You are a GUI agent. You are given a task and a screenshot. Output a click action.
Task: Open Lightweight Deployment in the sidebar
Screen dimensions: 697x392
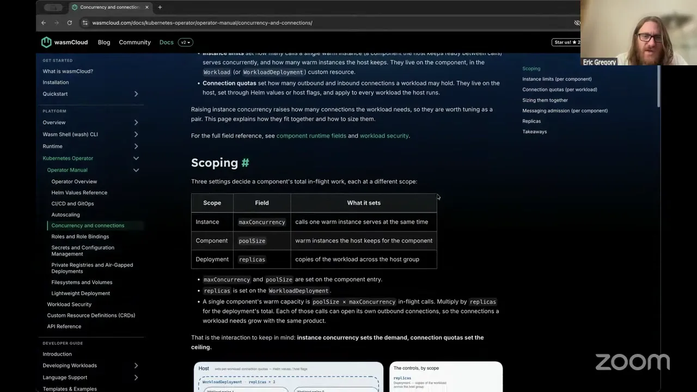pyautogui.click(x=81, y=293)
